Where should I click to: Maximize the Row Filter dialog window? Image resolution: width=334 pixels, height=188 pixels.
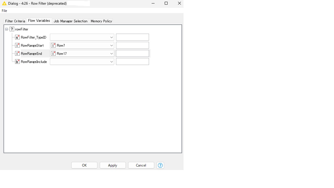166,3
